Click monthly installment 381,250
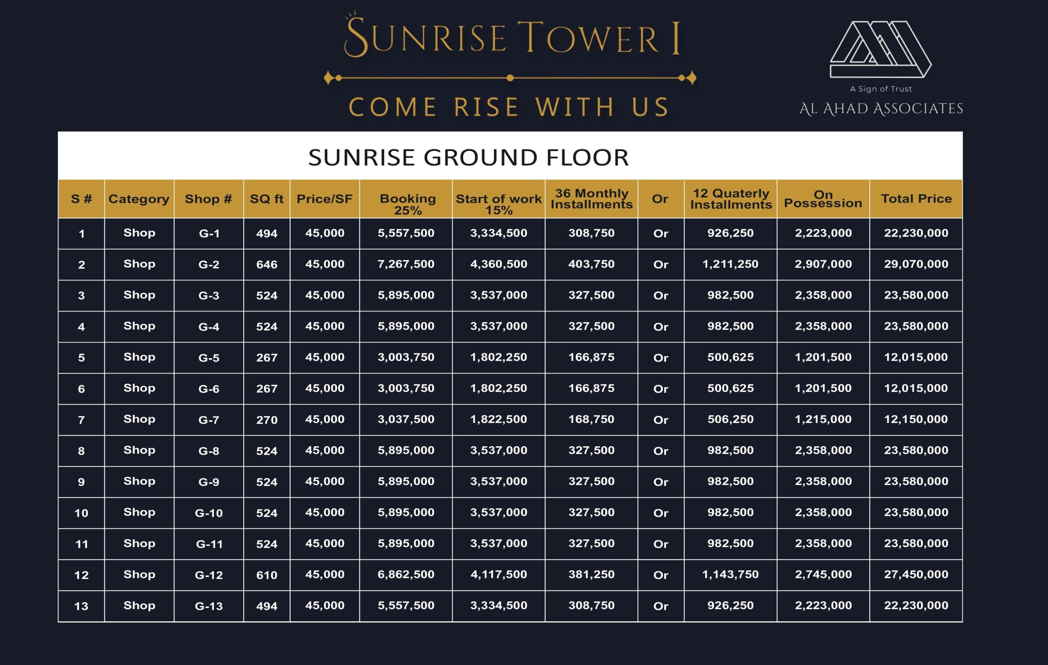 point(592,575)
